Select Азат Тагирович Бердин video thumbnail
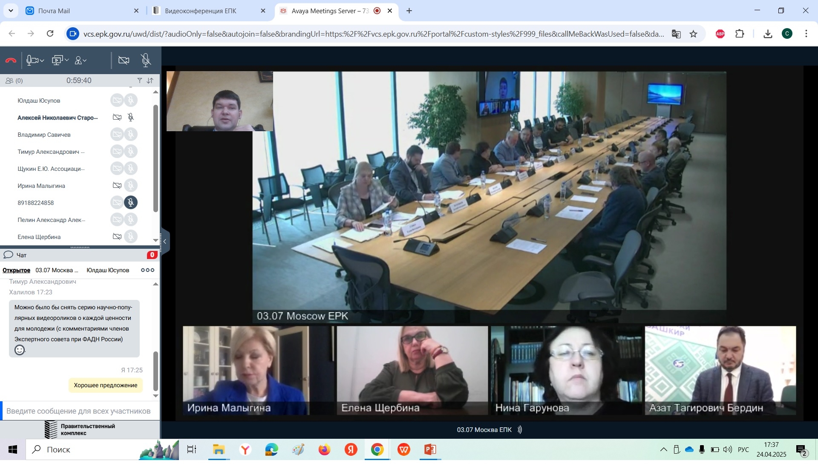 point(720,370)
